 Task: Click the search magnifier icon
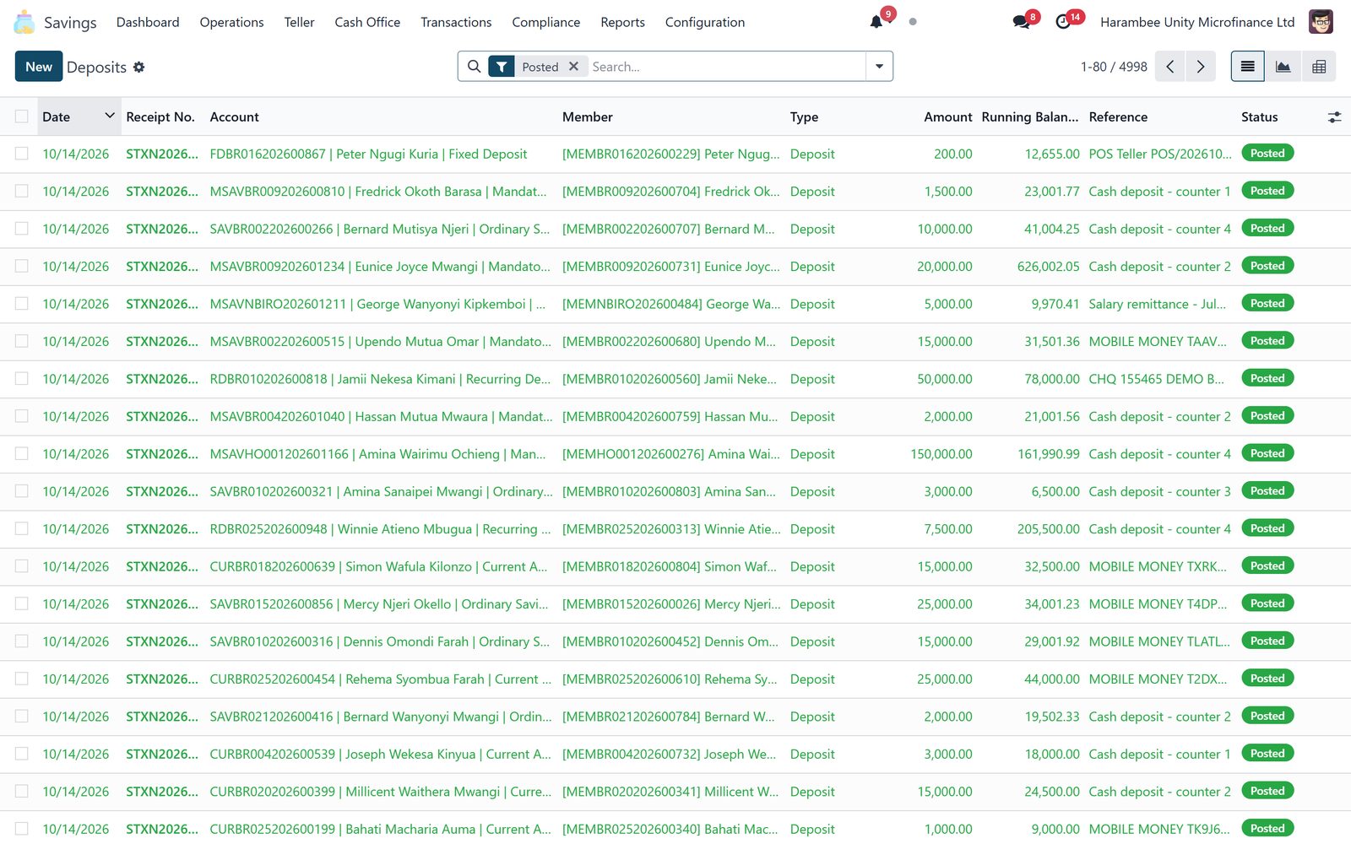[x=475, y=67]
